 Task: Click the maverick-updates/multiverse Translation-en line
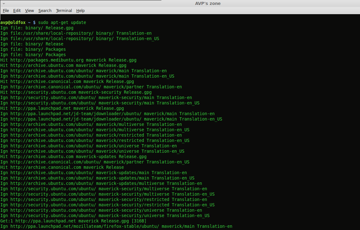(101, 183)
